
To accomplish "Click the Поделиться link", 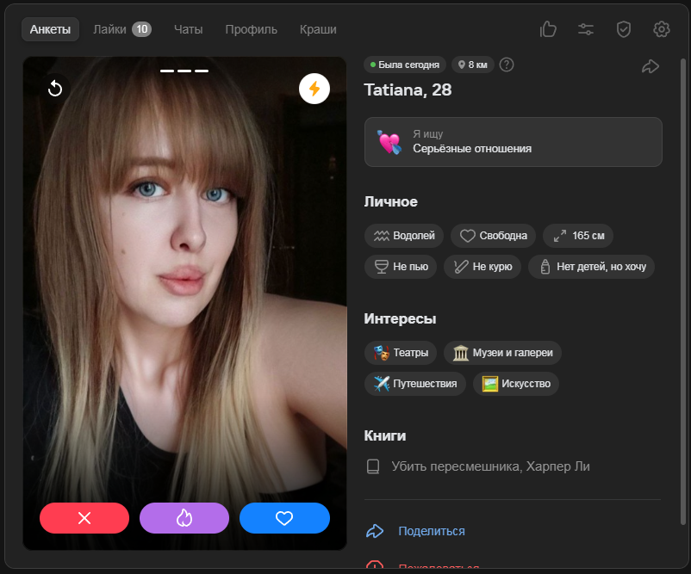I will (x=431, y=531).
